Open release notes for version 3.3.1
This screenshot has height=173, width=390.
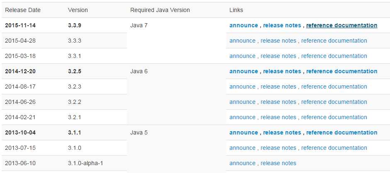pos(278,56)
